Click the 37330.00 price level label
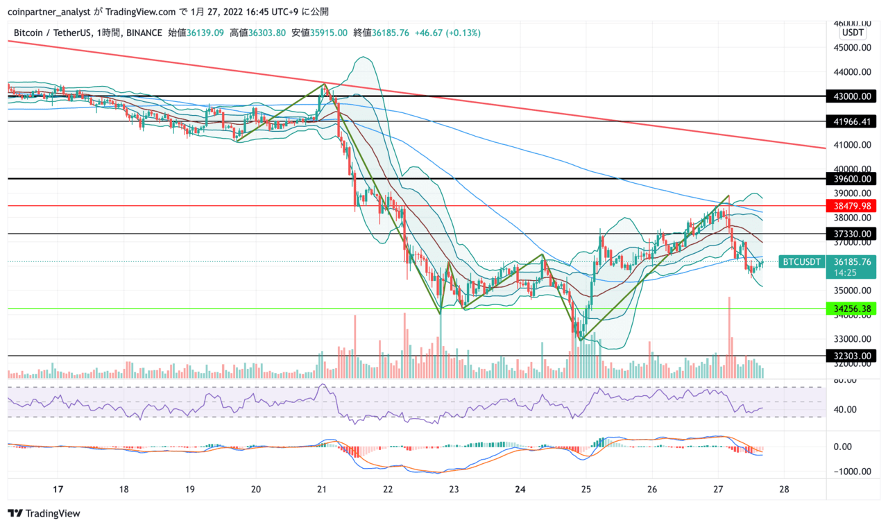This screenshot has height=527, width=888. (851, 234)
